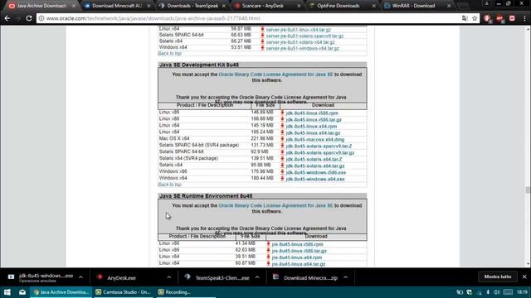The image size is (531, 298).
Task: Click the volume icon in system tray
Action: [496, 292]
